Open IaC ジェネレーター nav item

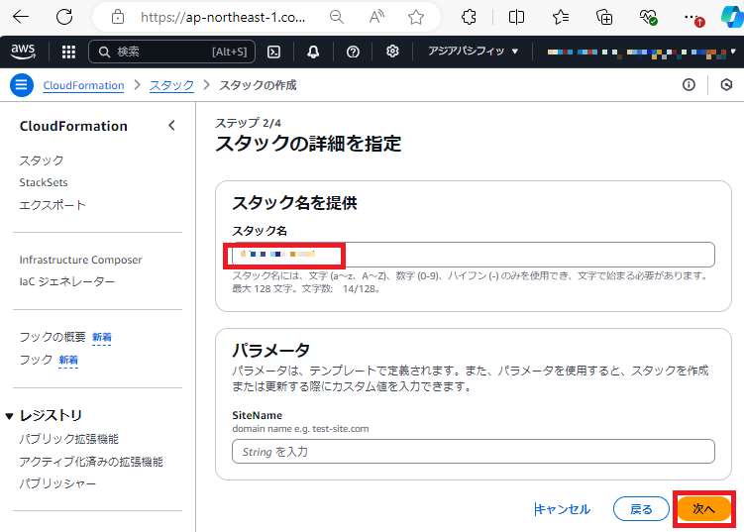(67, 282)
